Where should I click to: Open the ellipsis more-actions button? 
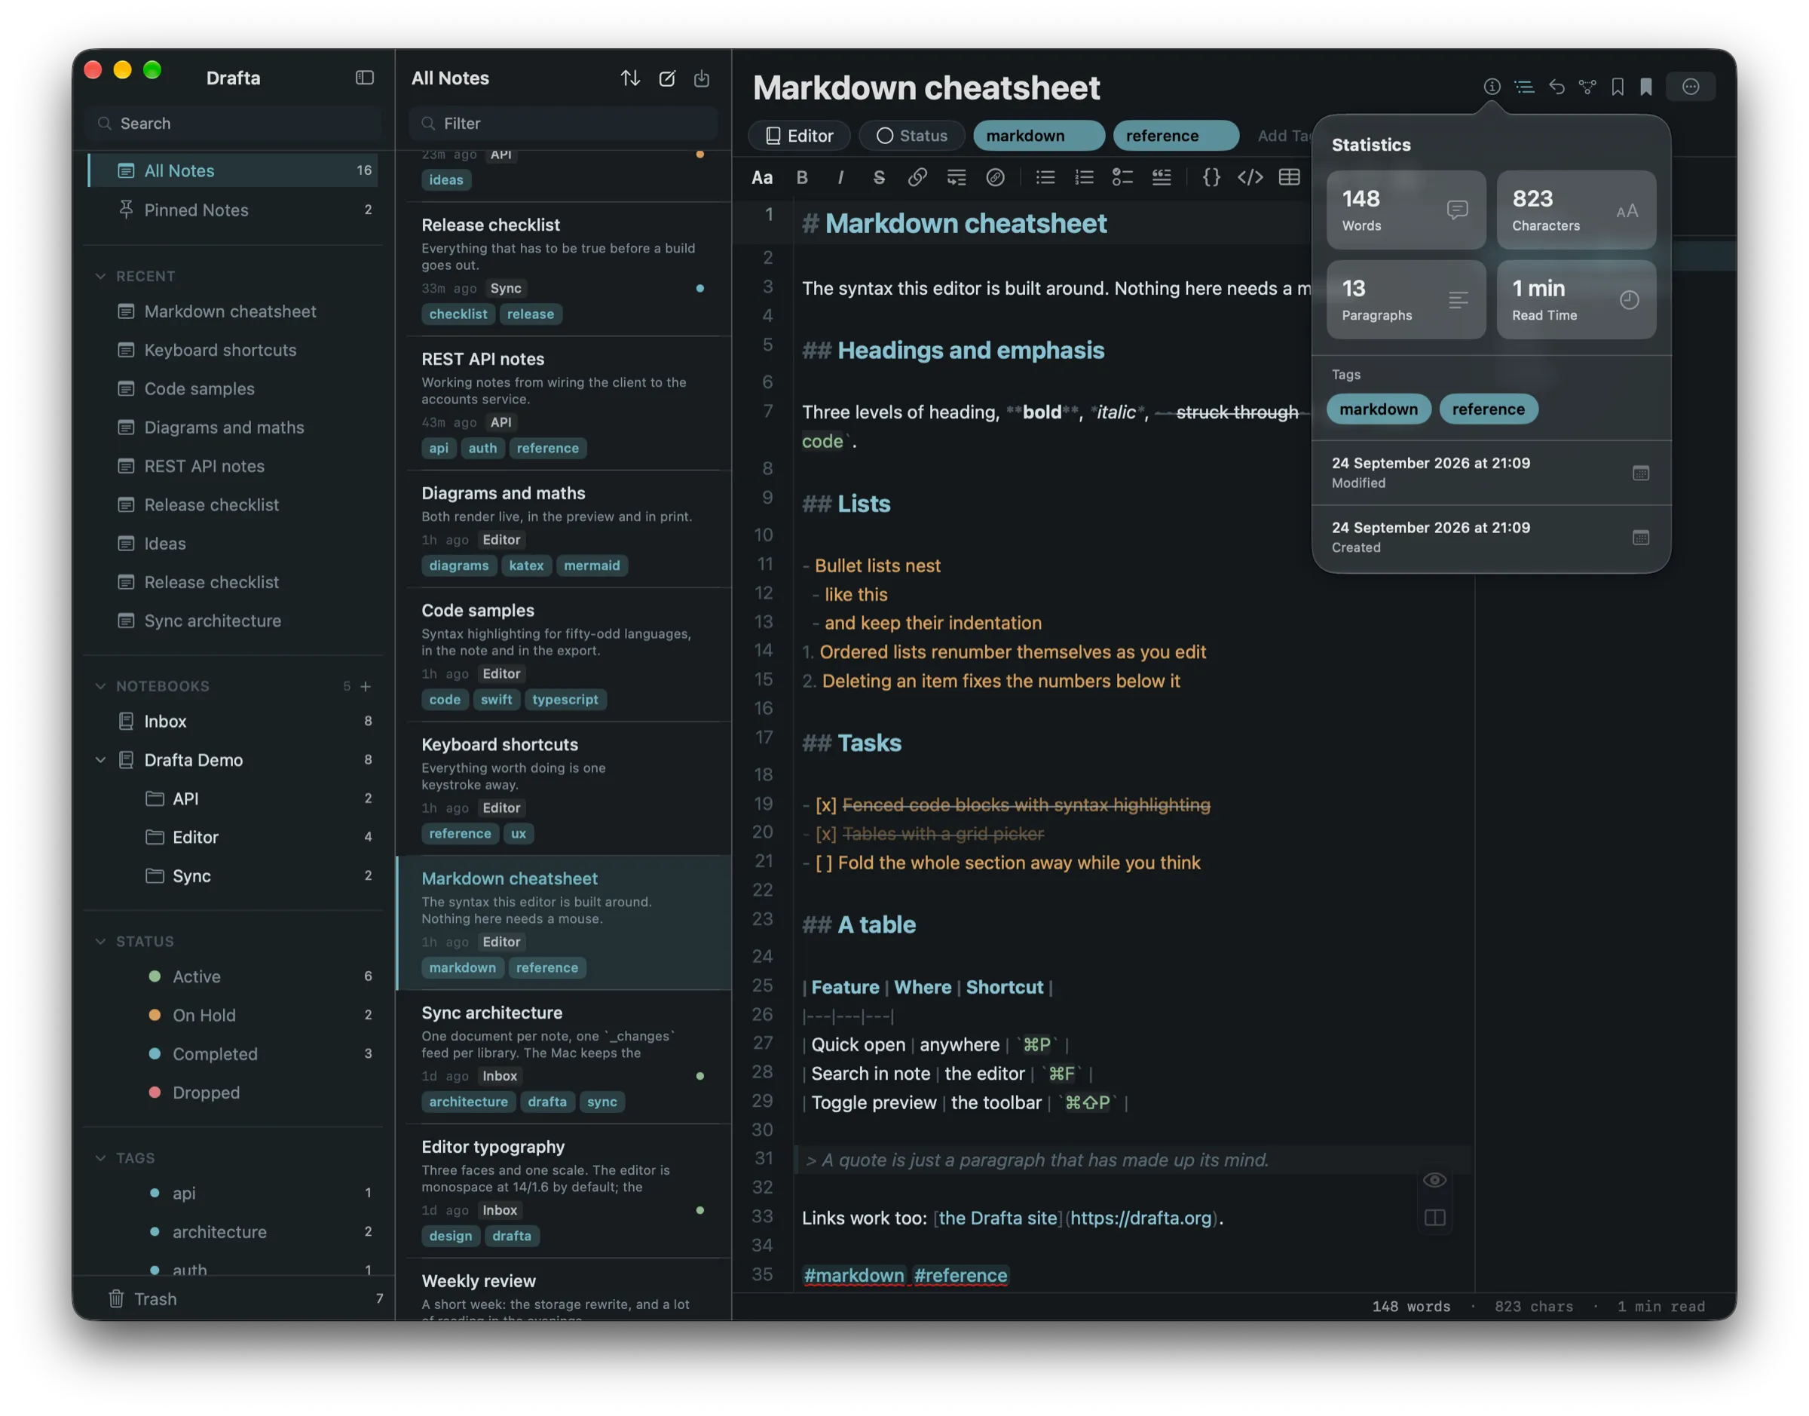(x=1691, y=86)
